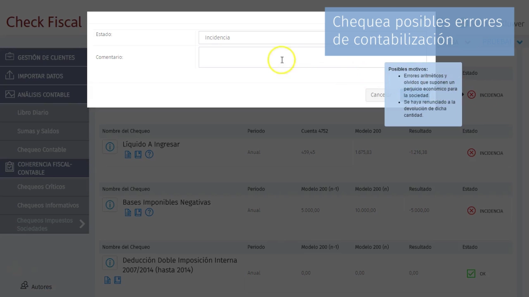
Task: Click Incidencia status icon for Bases Imponibles Negativas
Action: (471, 211)
